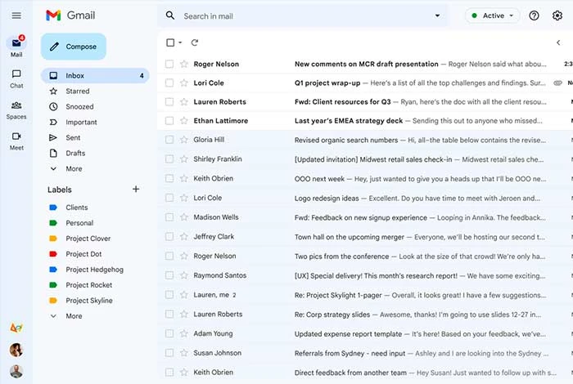Click the Compose button
This screenshot has width=573, height=384.
click(74, 47)
